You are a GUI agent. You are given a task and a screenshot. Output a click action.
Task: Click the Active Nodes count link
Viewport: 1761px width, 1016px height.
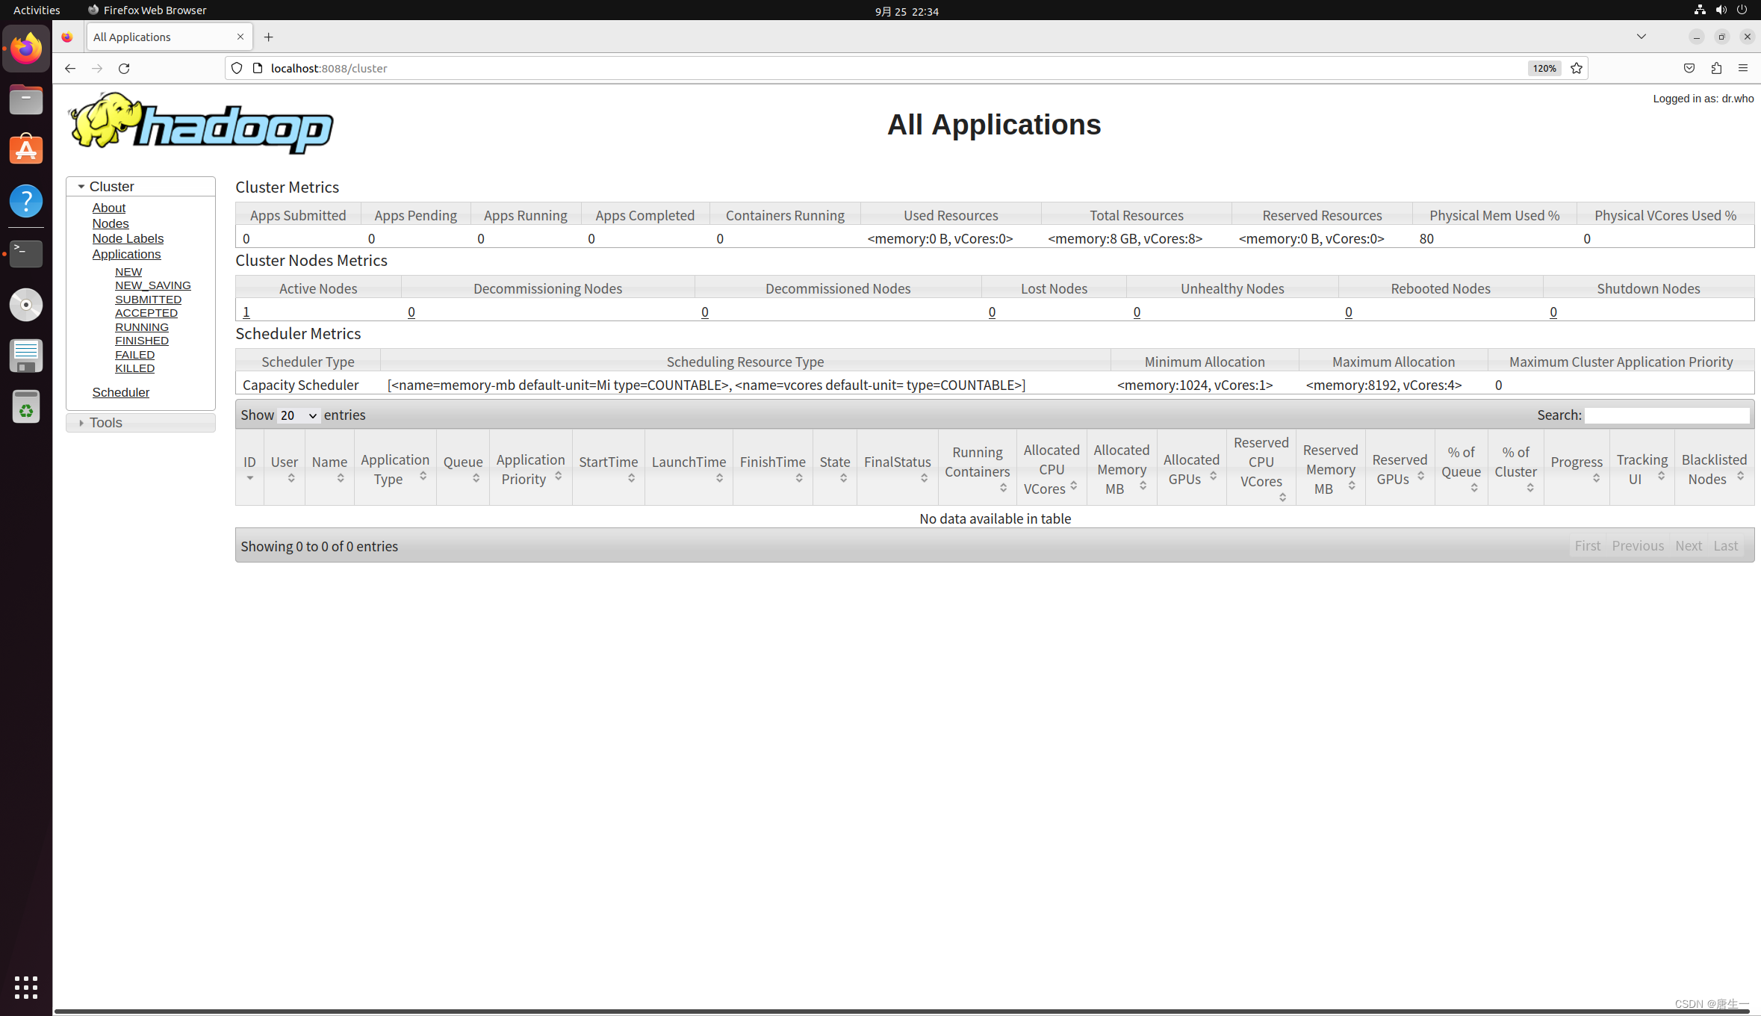click(246, 311)
